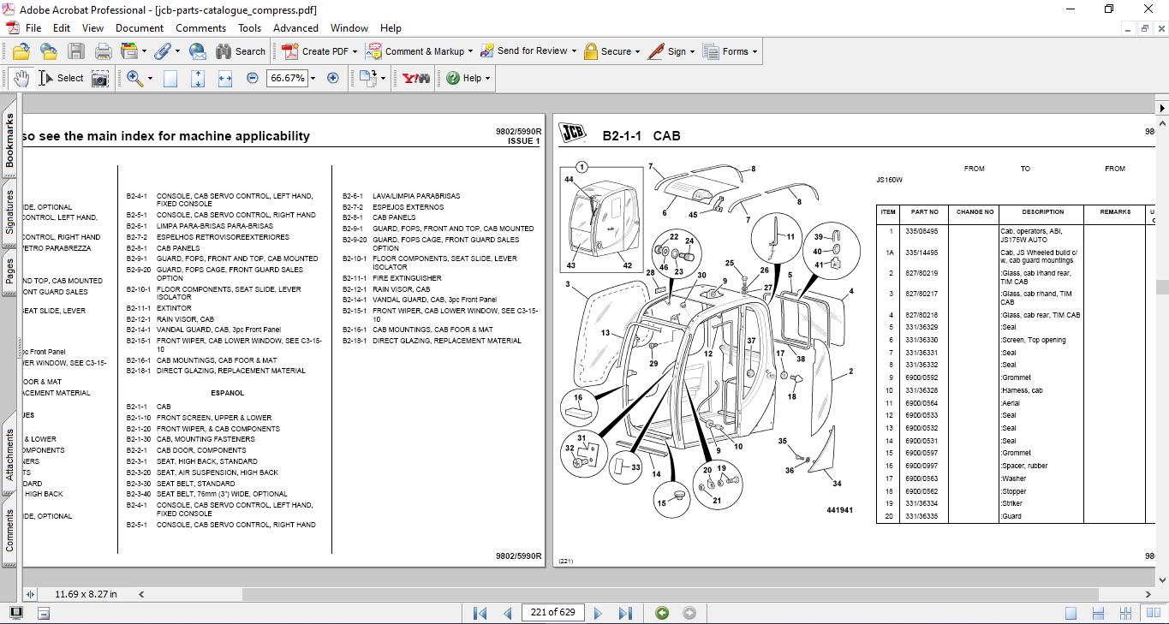The image size is (1169, 624).
Task: Click the Yahoo search toolbar icon
Action: pyautogui.click(x=416, y=78)
